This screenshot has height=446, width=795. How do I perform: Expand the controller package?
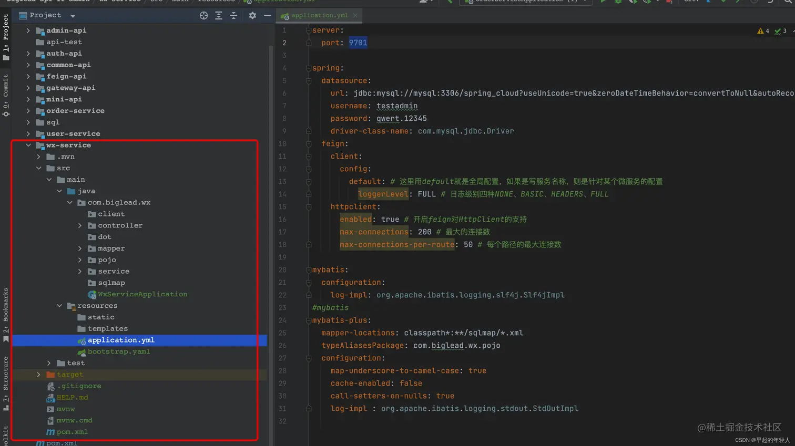pyautogui.click(x=80, y=225)
